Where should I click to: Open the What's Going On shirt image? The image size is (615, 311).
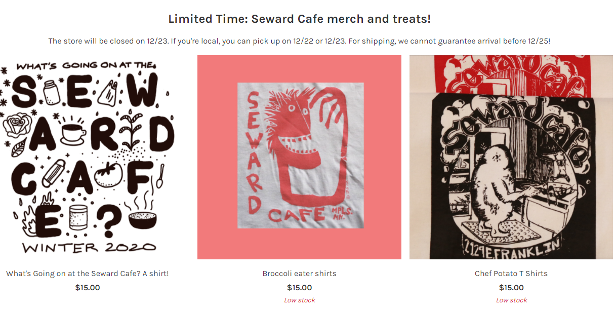tap(87, 157)
